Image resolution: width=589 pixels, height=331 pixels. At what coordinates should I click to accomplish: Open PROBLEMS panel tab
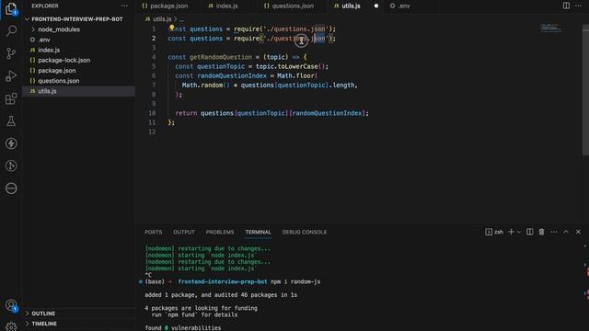pos(220,233)
